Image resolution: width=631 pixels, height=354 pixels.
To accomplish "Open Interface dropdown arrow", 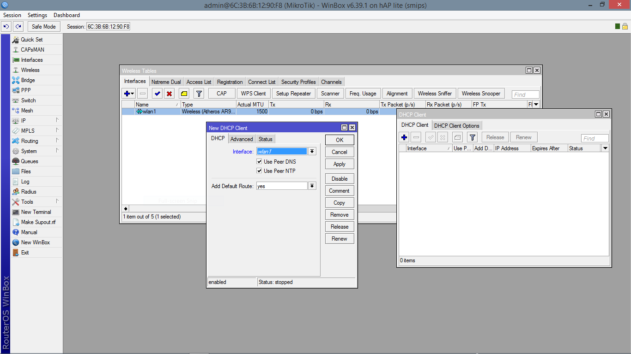I will (312, 151).
